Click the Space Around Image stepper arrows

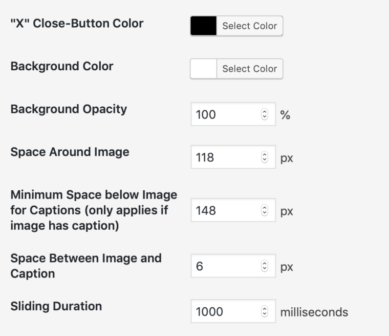(265, 157)
